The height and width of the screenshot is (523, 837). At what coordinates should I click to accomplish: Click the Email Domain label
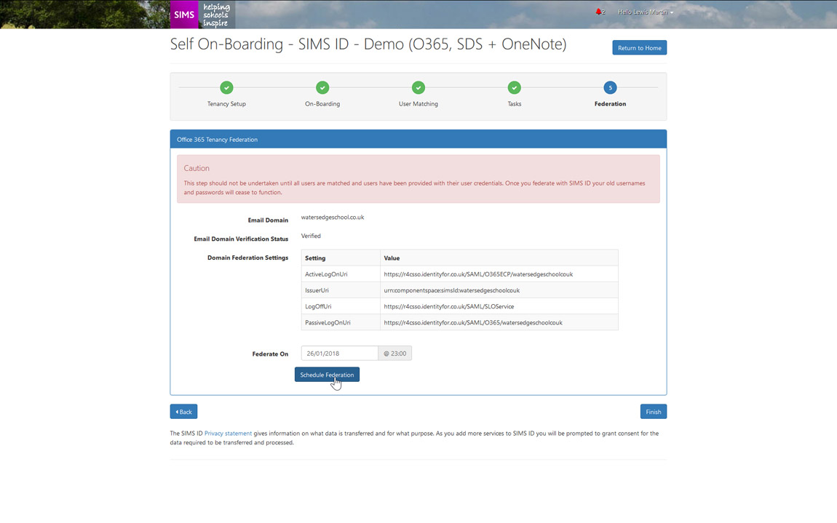(x=268, y=220)
